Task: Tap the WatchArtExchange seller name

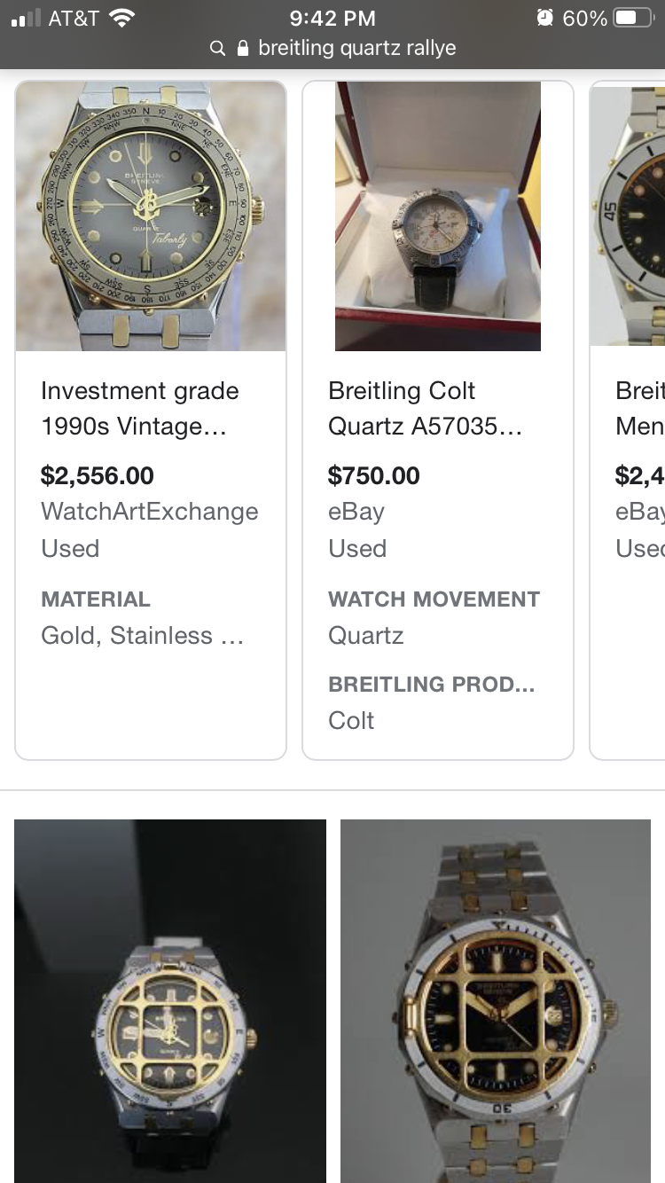Action: coord(150,512)
